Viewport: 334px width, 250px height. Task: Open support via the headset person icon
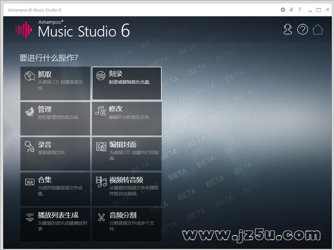pos(288,29)
